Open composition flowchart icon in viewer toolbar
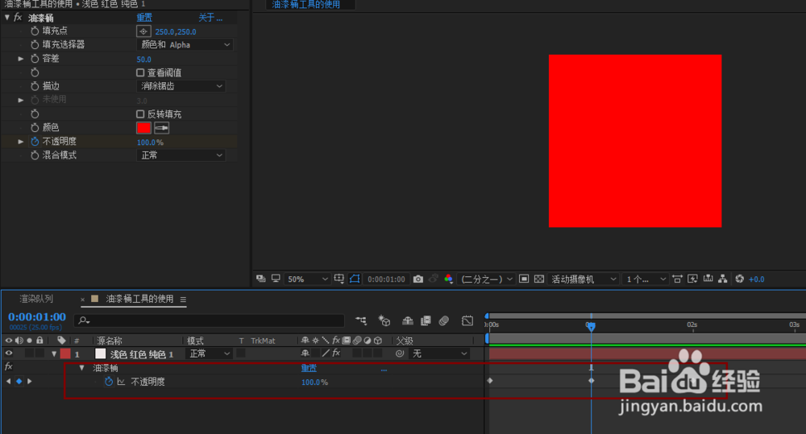The width and height of the screenshot is (806, 434). 723,279
